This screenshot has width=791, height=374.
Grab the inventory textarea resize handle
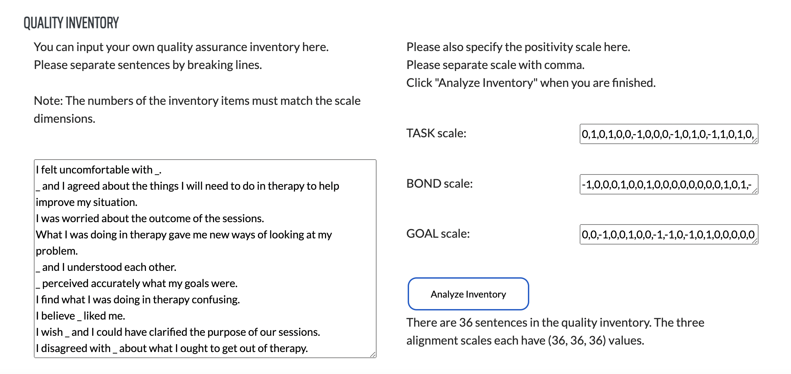373,354
